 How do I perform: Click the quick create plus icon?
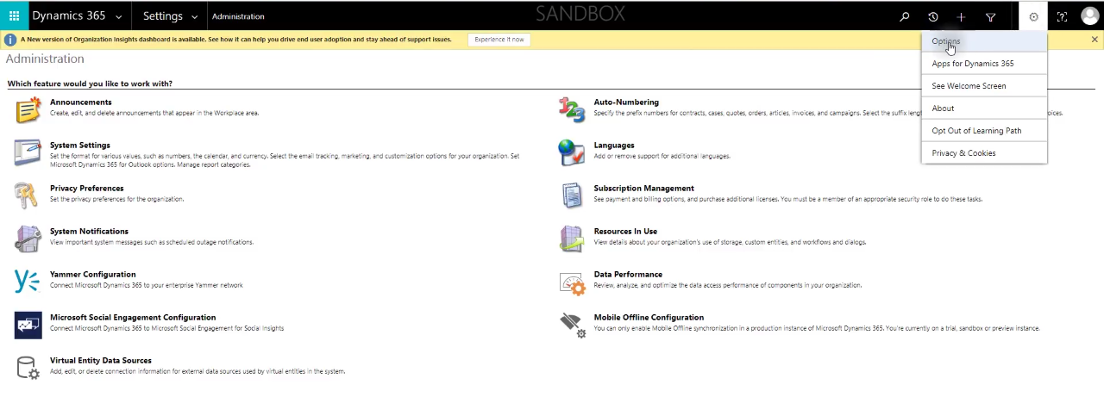point(961,16)
